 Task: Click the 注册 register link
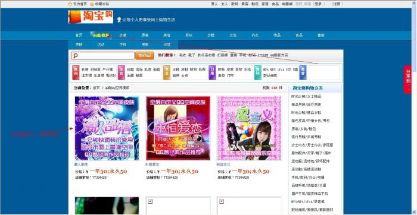[337, 4]
